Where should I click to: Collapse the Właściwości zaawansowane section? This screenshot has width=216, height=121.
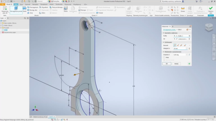163,52
